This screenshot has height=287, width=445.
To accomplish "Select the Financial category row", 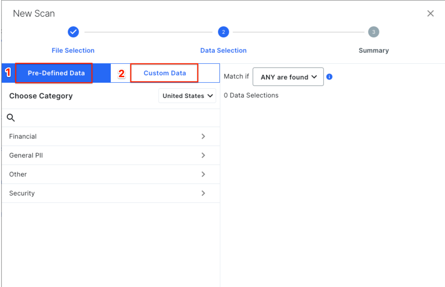I will pyautogui.click(x=92, y=136).
